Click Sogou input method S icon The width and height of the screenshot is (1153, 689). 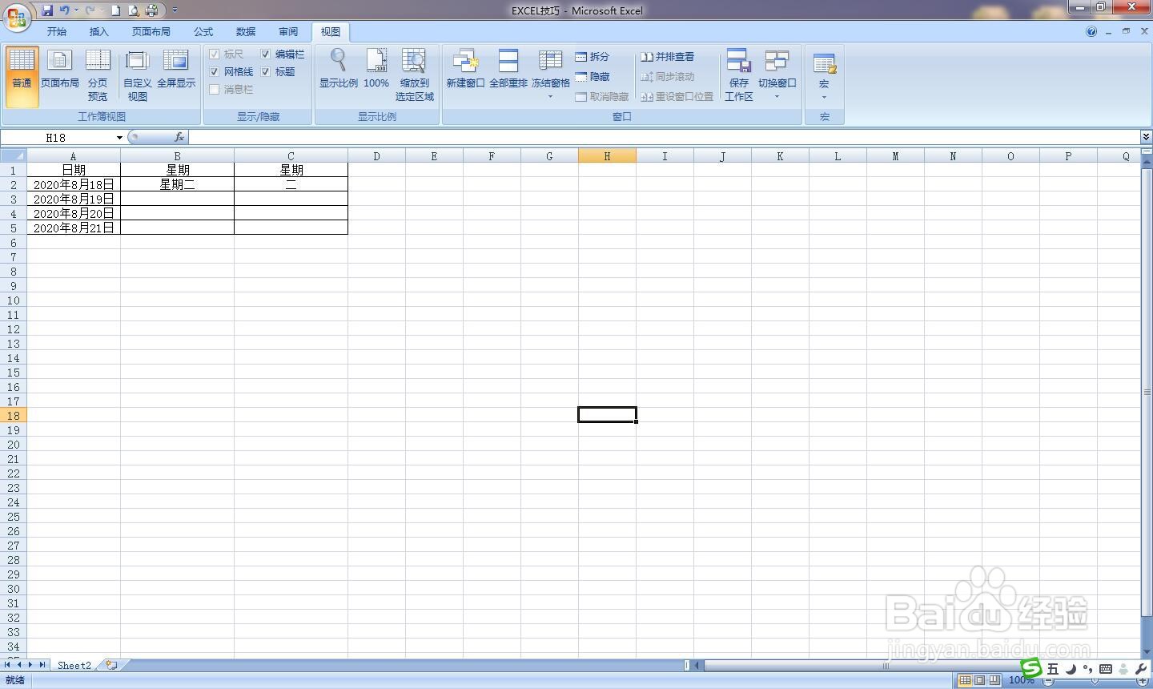pos(1031,667)
